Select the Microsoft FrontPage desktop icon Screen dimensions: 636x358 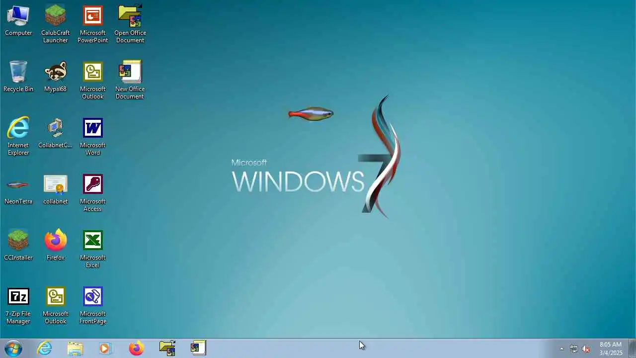pyautogui.click(x=92, y=305)
